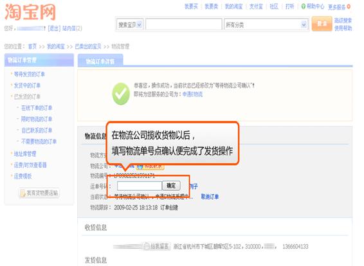Click the orange pin icon beside 更多服务
The width and height of the screenshot is (364, 266).
pos(349,7)
